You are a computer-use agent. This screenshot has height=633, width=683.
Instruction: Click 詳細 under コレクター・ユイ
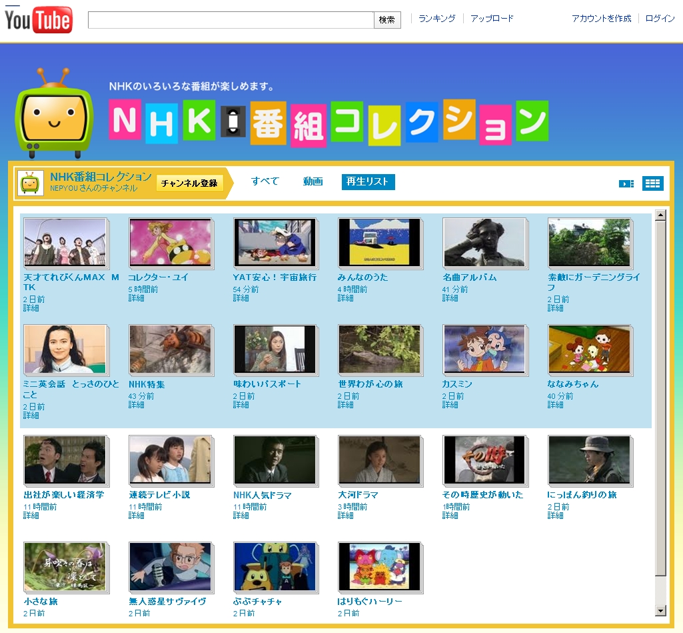[x=136, y=298]
